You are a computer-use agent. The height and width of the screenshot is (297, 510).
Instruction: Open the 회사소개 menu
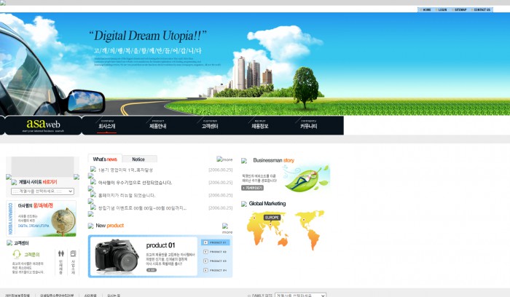pyautogui.click(x=106, y=126)
